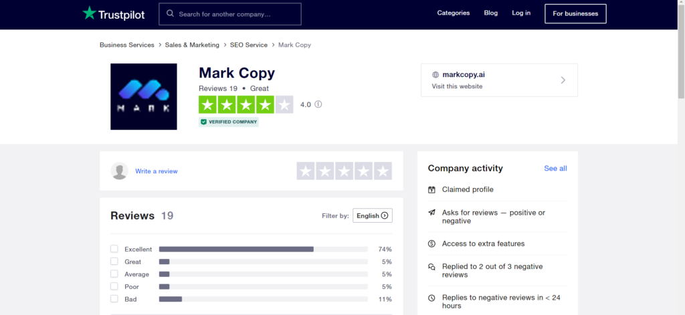Image resolution: width=685 pixels, height=315 pixels.
Task: Click the dollar Access to extra features icon
Action: pyautogui.click(x=431, y=244)
